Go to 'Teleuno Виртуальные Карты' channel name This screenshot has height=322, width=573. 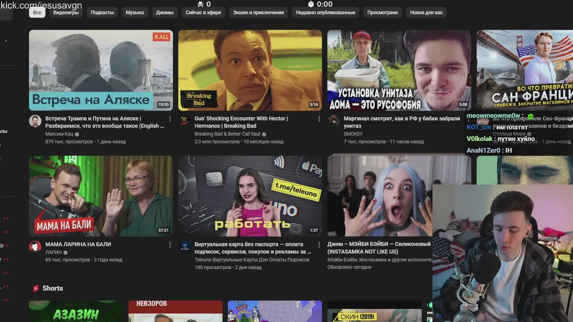(252, 259)
